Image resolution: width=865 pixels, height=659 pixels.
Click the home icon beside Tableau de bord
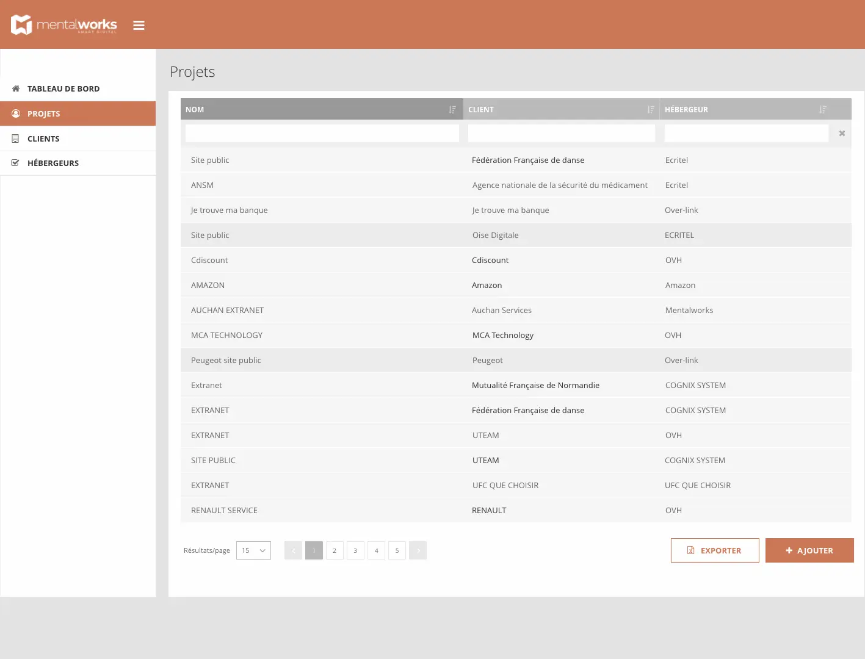[16, 88]
